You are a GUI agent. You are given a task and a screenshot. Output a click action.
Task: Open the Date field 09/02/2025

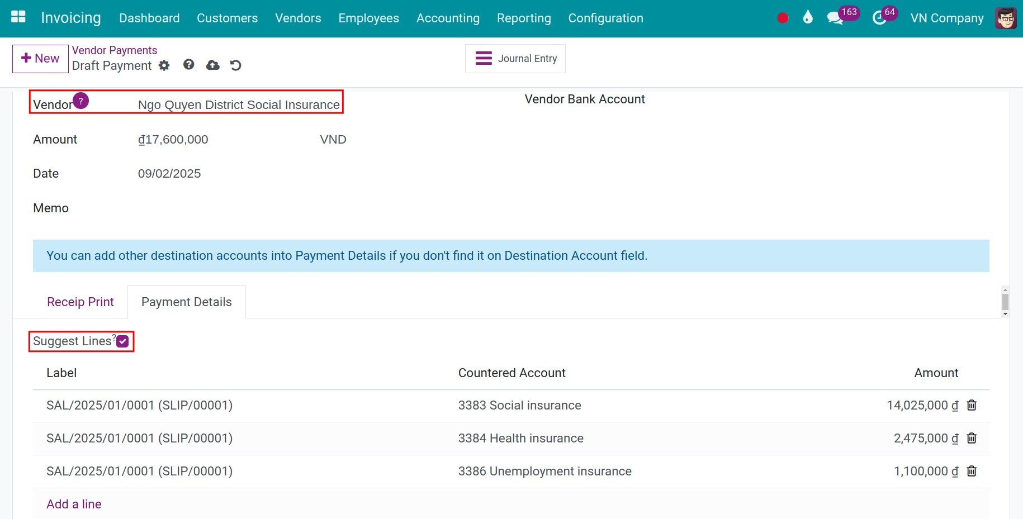tap(169, 174)
